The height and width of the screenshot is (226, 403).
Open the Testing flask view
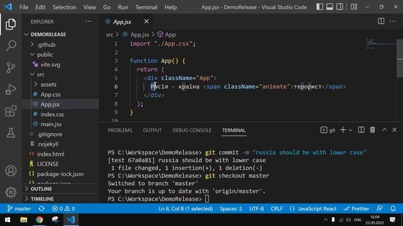[x=11, y=132]
